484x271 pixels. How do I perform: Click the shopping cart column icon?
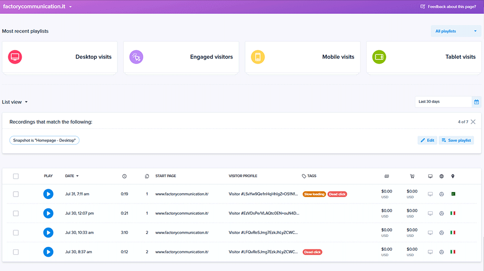click(x=412, y=176)
